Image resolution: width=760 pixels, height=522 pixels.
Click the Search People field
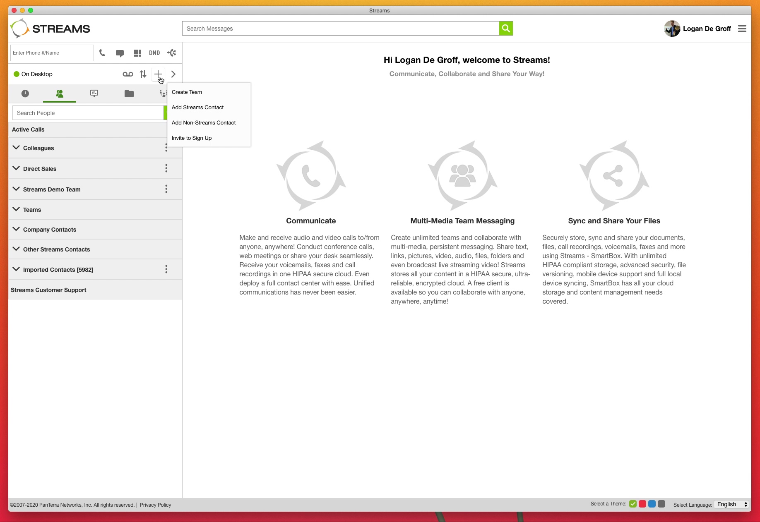tap(88, 113)
